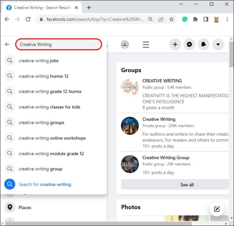The image size is (234, 226).
Task: Click the Create plus button
Action: click(175, 44)
